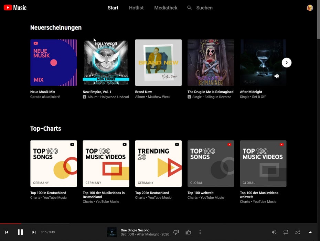This screenshot has height=241, width=320.
Task: Open the Hollywood Undead artist link
Action: pos(114,97)
